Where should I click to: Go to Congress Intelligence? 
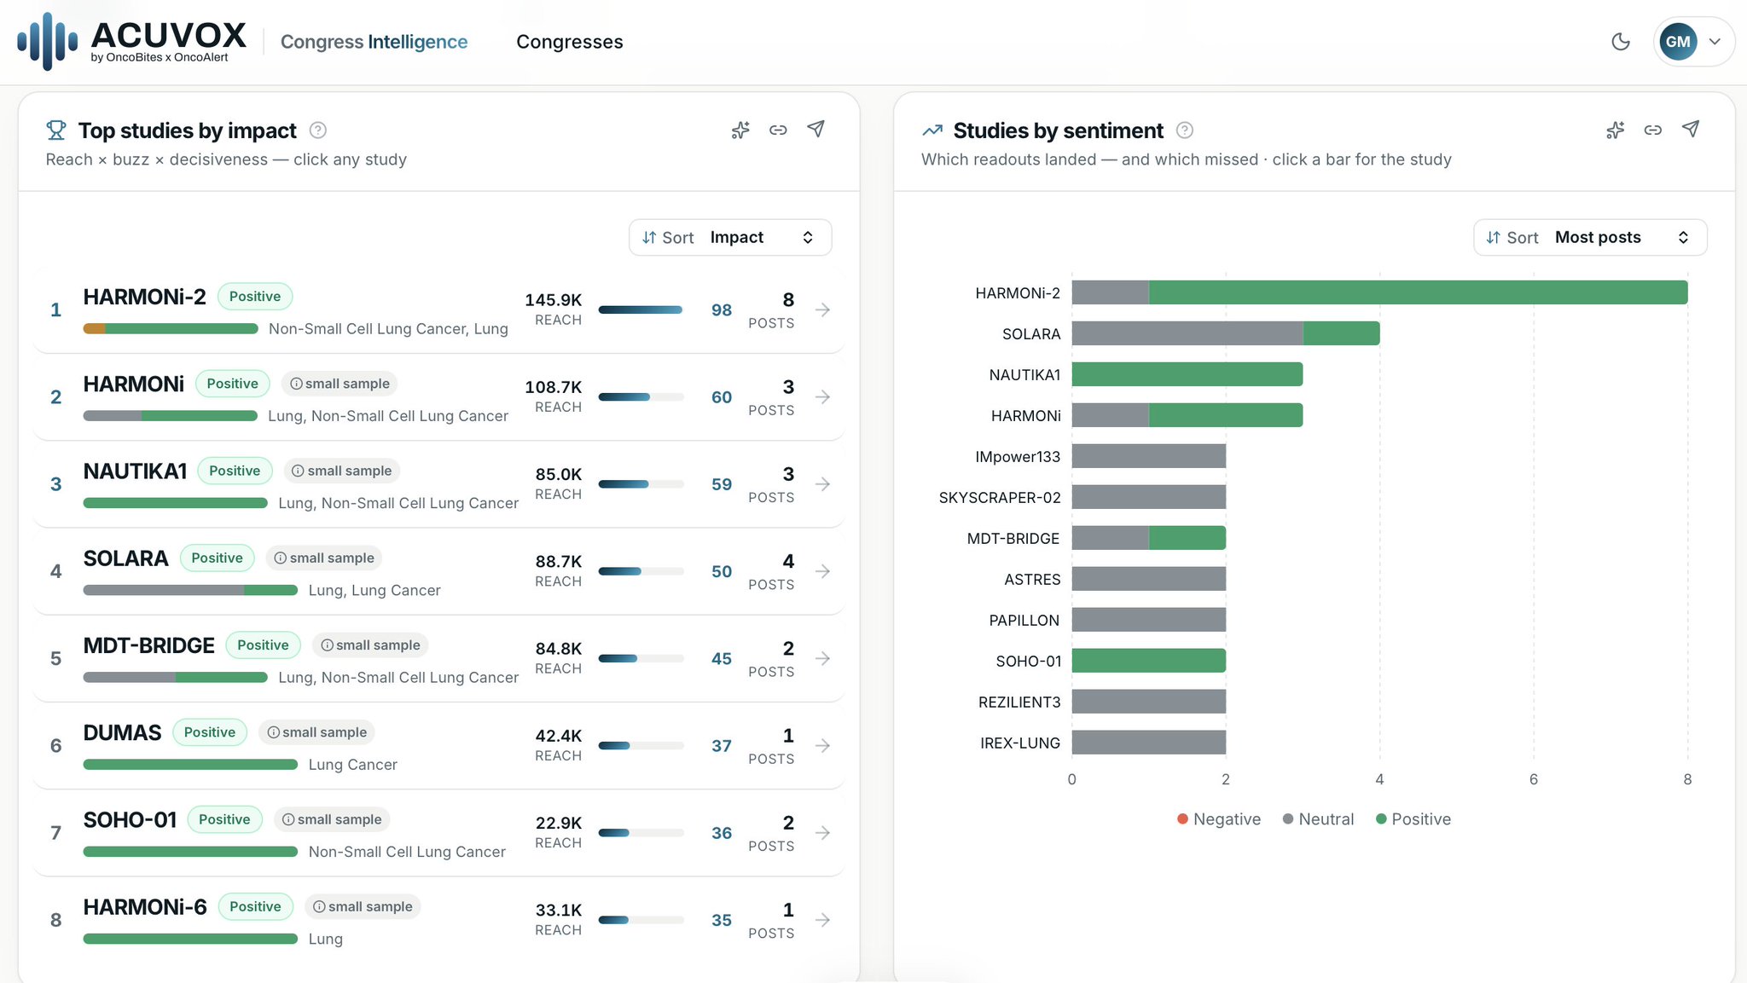pyautogui.click(x=374, y=42)
